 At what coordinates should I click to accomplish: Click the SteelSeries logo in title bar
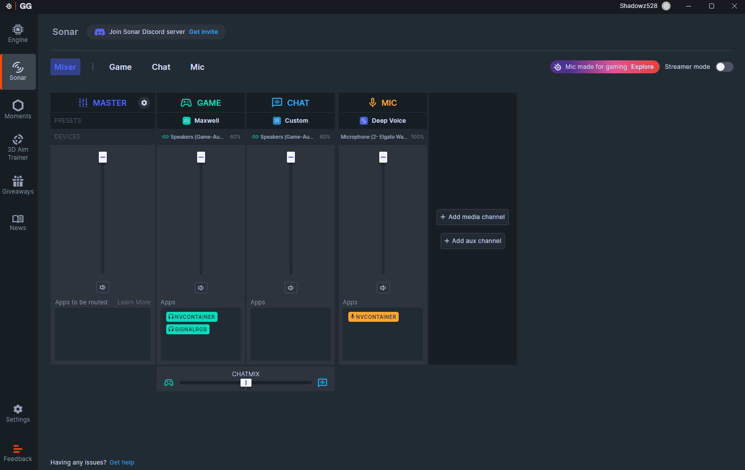click(8, 6)
